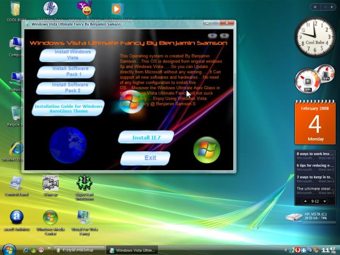Screen dimensions: 340x255
Task: Click the red tray icon
Action: [297, 250]
